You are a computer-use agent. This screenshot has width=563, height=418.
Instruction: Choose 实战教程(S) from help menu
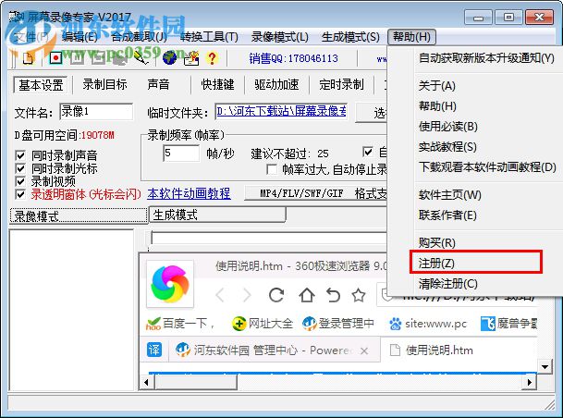click(447, 146)
